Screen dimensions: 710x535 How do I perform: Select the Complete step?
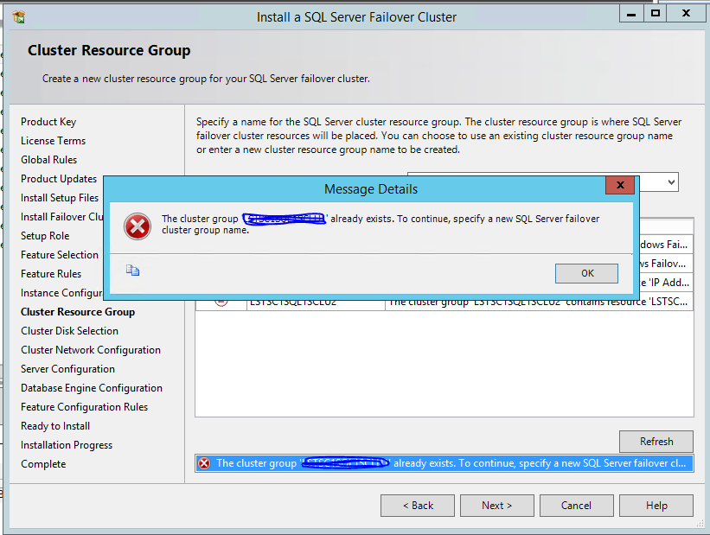tap(43, 464)
